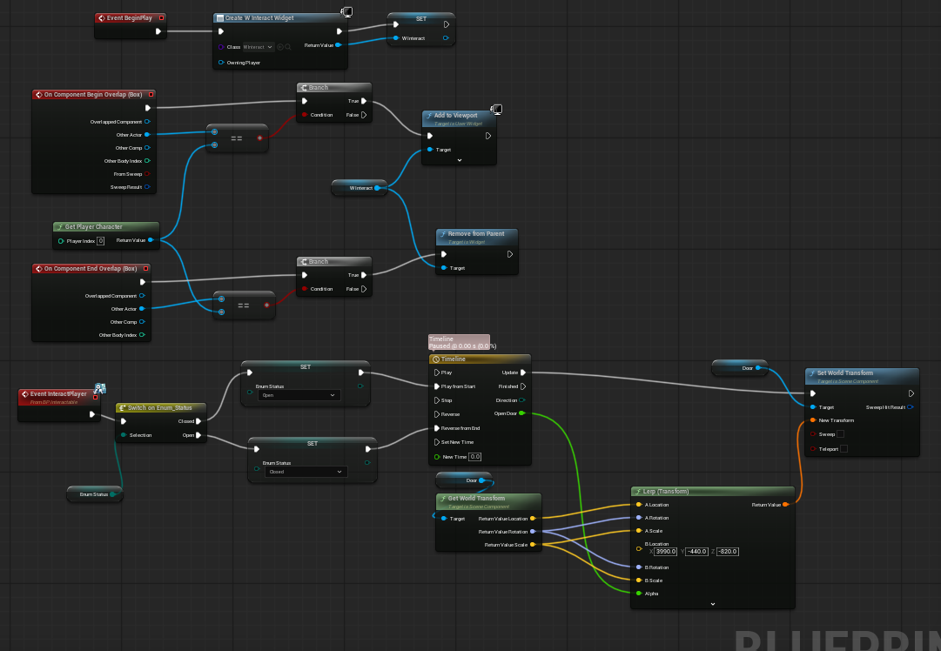
Task: Click output exec pin of Remove from Parent
Action: (x=510, y=254)
